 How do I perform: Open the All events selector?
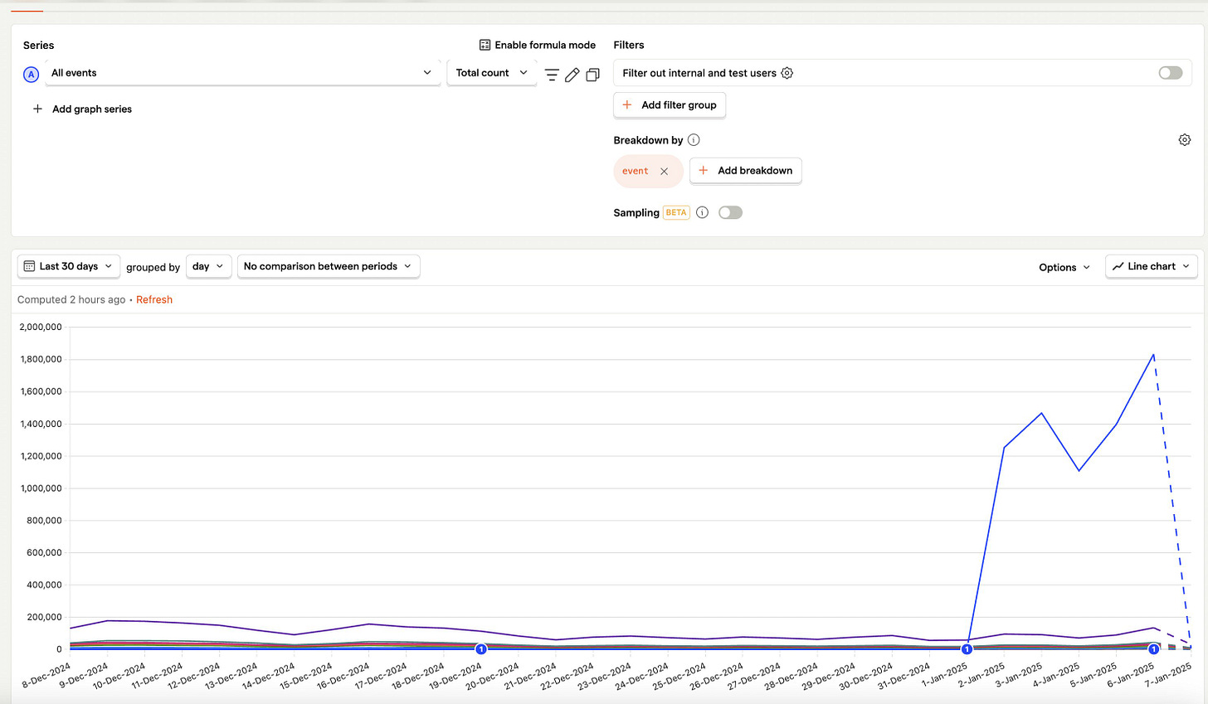pos(242,73)
